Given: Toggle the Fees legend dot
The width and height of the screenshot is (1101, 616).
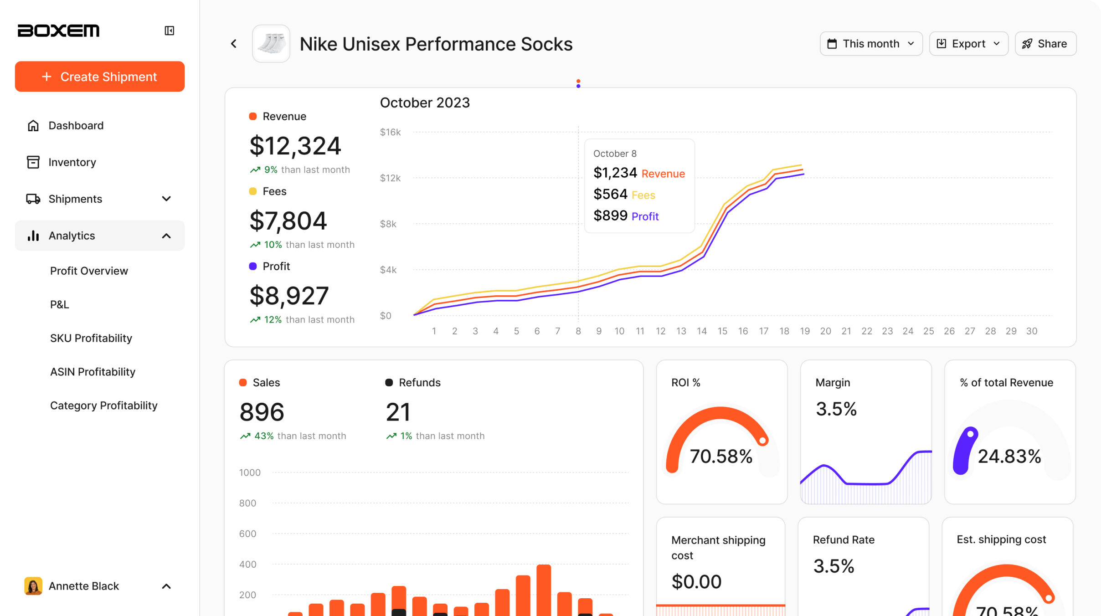Looking at the screenshot, I should 253,191.
